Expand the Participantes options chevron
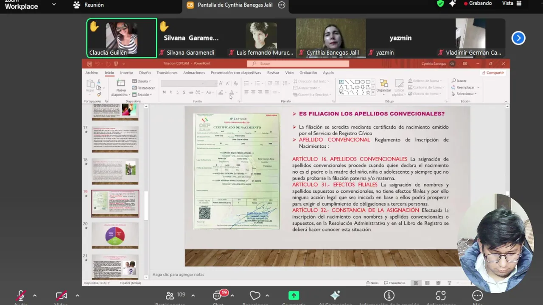Image resolution: width=543 pixels, height=305 pixels. click(x=193, y=295)
